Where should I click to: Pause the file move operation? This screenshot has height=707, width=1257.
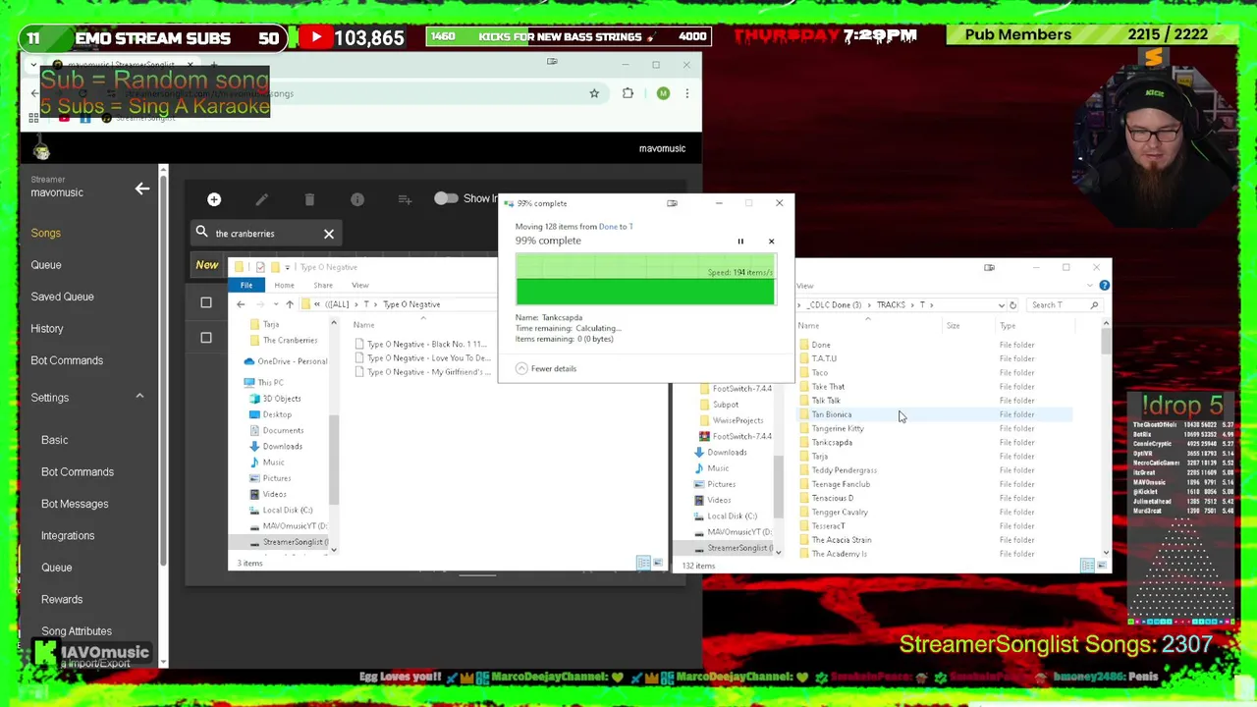tap(740, 241)
